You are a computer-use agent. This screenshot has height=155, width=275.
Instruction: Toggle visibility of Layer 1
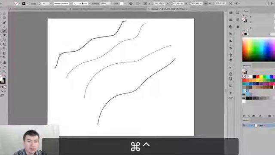[x=244, y=125]
